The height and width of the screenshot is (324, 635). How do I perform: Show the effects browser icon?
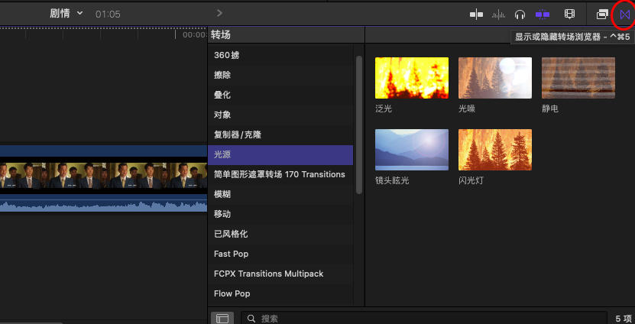tap(602, 15)
